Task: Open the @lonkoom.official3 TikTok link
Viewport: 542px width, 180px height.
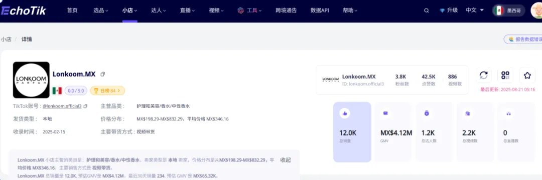Action: [62, 106]
